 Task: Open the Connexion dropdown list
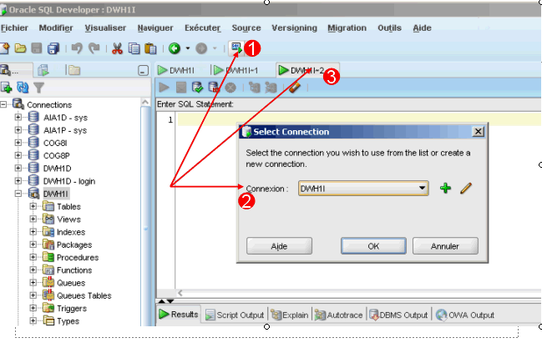[423, 189]
